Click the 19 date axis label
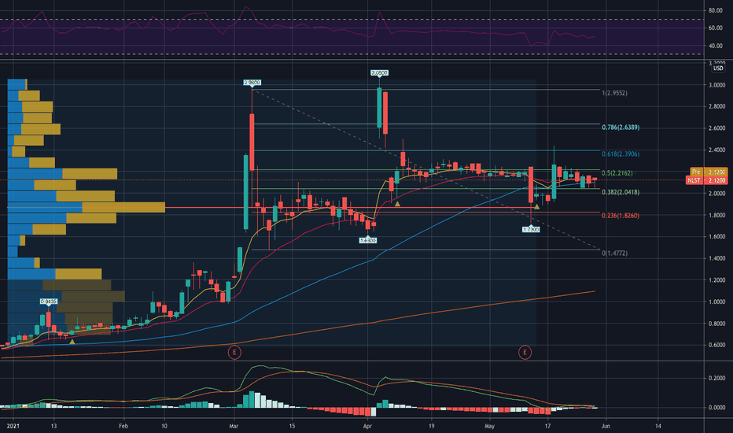The image size is (733, 433). tap(431, 426)
